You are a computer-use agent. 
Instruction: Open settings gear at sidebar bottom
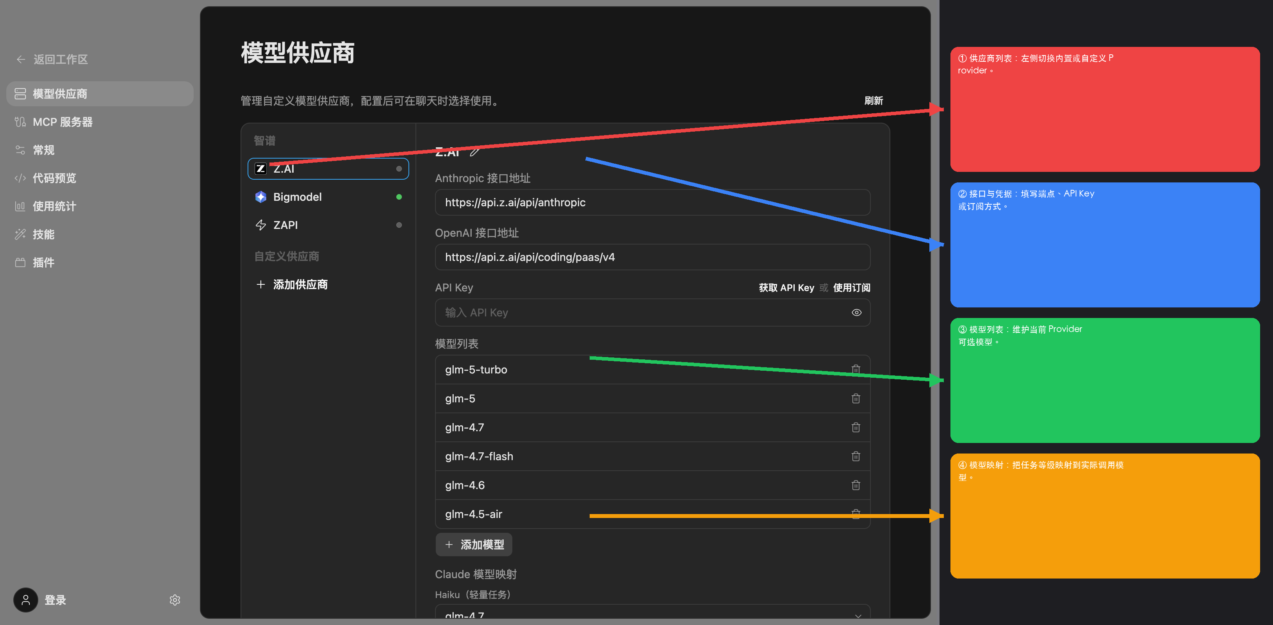click(175, 600)
